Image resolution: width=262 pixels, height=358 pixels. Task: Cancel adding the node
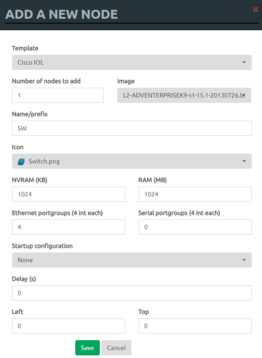coord(116,348)
